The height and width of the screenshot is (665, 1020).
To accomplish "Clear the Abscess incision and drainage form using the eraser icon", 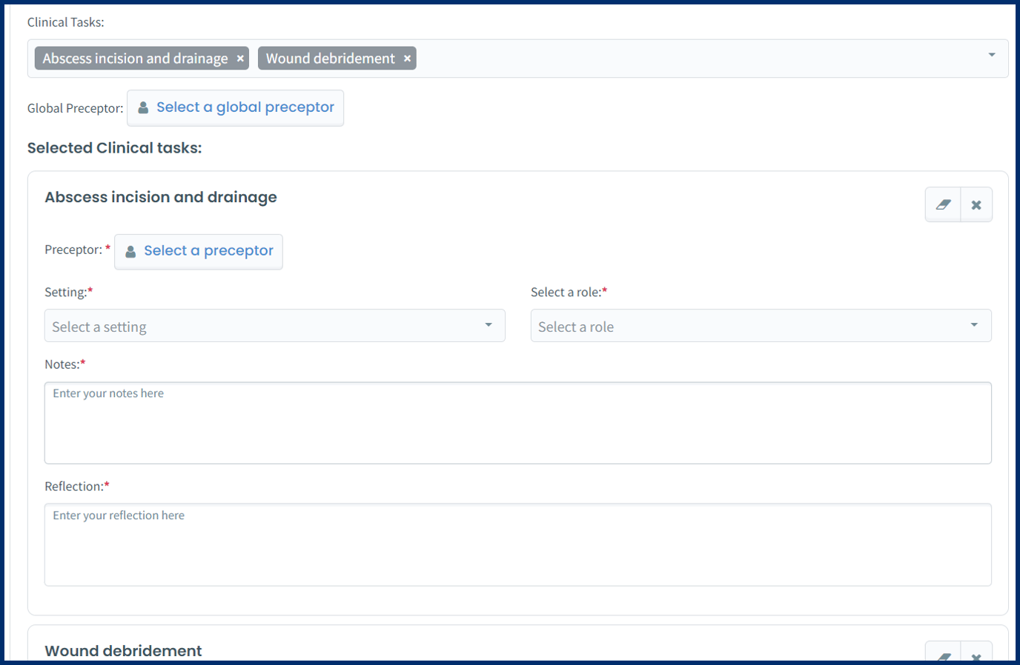I will click(x=941, y=204).
